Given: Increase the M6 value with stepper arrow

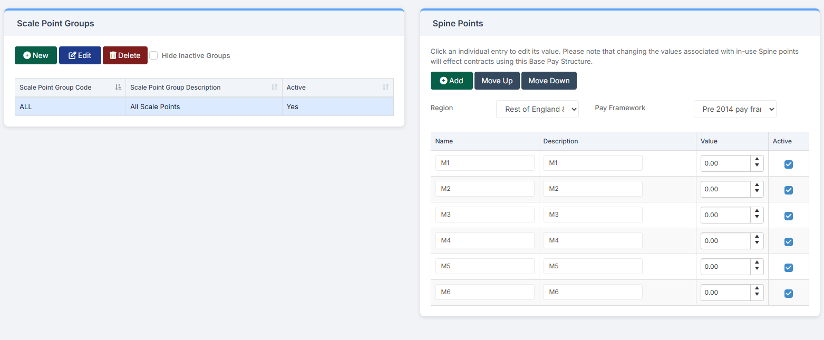Looking at the screenshot, I should pyautogui.click(x=757, y=289).
